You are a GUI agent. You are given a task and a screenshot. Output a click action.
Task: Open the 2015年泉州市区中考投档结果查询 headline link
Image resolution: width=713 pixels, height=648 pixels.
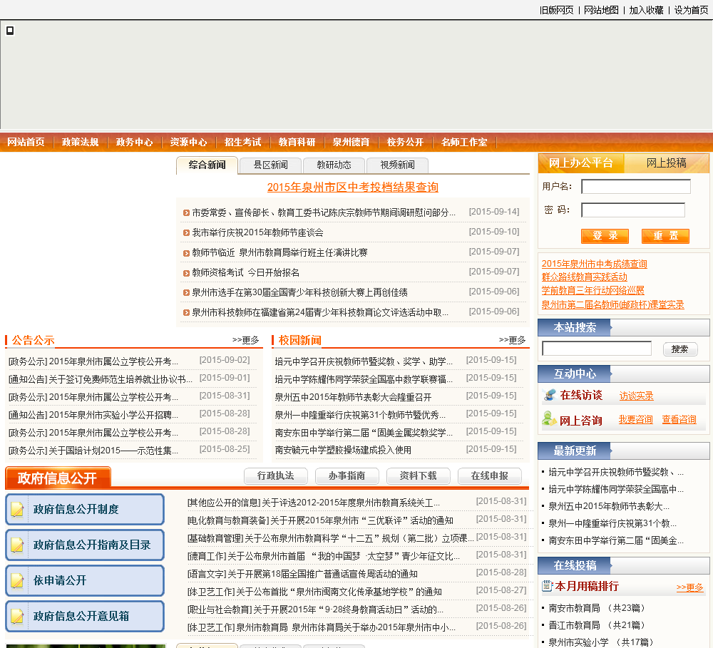pos(352,187)
